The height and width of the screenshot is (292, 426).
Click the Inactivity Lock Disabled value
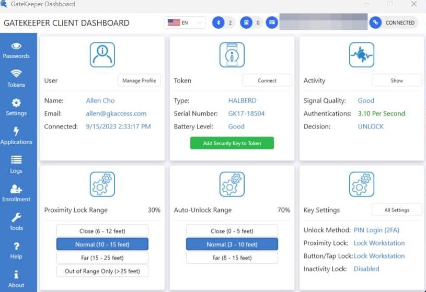(x=366, y=268)
